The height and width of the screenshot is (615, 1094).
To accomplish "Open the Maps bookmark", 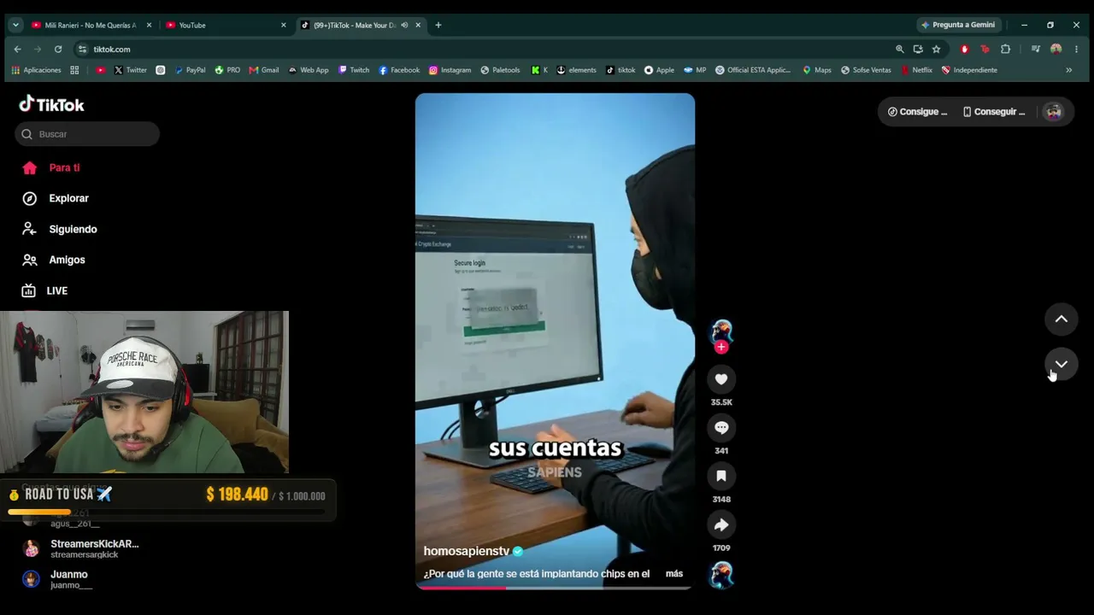I will click(816, 70).
